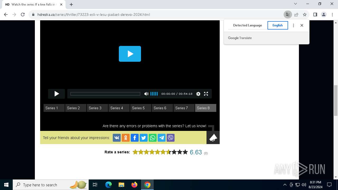Open File Explorer from the taskbar

pos(121,185)
